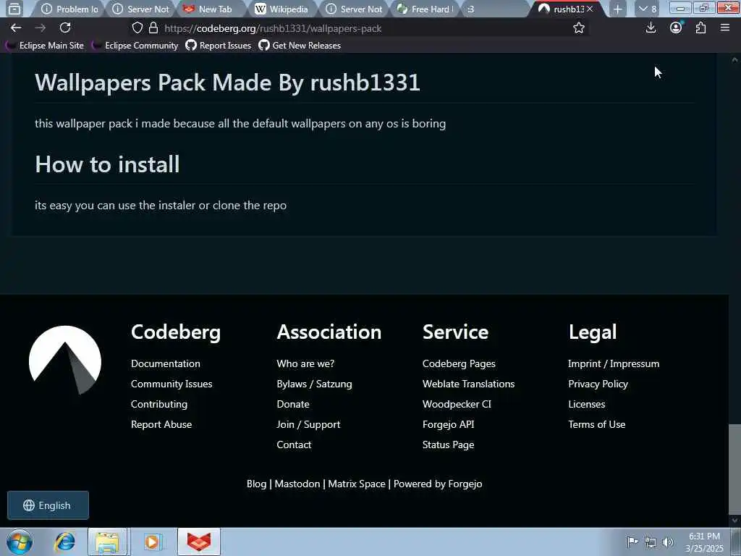Open the volume speaker tray icon
Screen dimensions: 741x556
[x=667, y=542]
